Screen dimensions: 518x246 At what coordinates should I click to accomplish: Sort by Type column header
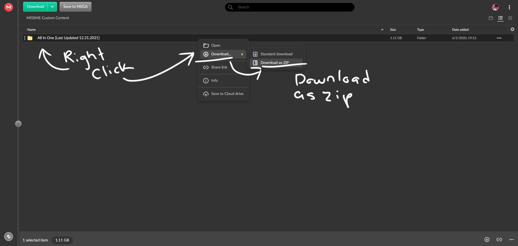420,30
